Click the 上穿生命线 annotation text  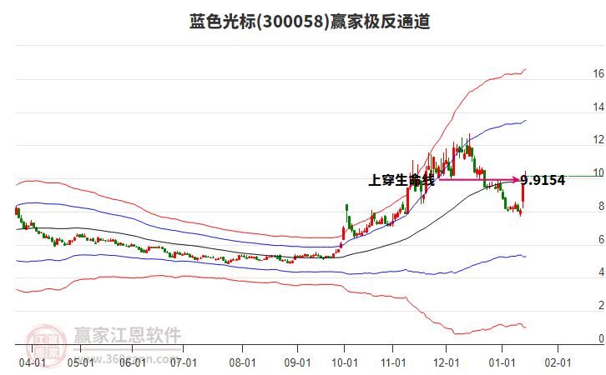(x=401, y=180)
